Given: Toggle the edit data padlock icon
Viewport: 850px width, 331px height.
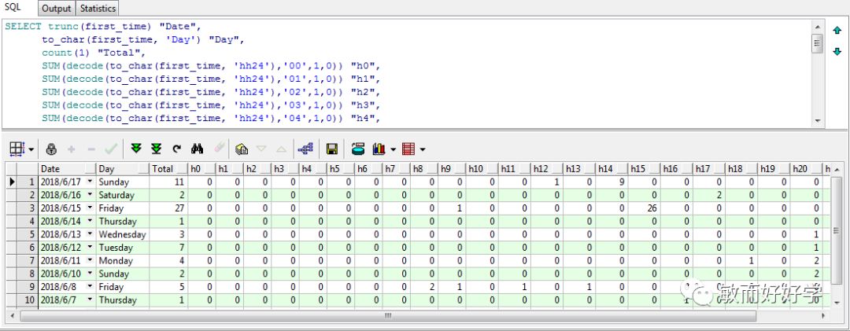Looking at the screenshot, I should tap(51, 149).
